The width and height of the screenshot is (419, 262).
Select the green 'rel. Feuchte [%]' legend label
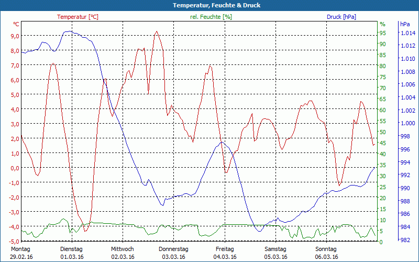(211, 17)
